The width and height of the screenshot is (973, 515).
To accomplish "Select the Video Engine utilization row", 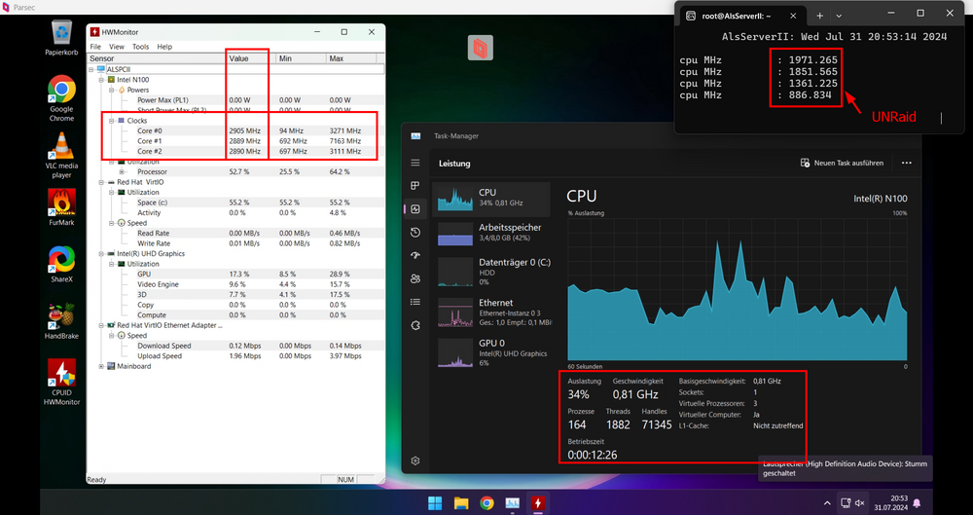I will 235,284.
